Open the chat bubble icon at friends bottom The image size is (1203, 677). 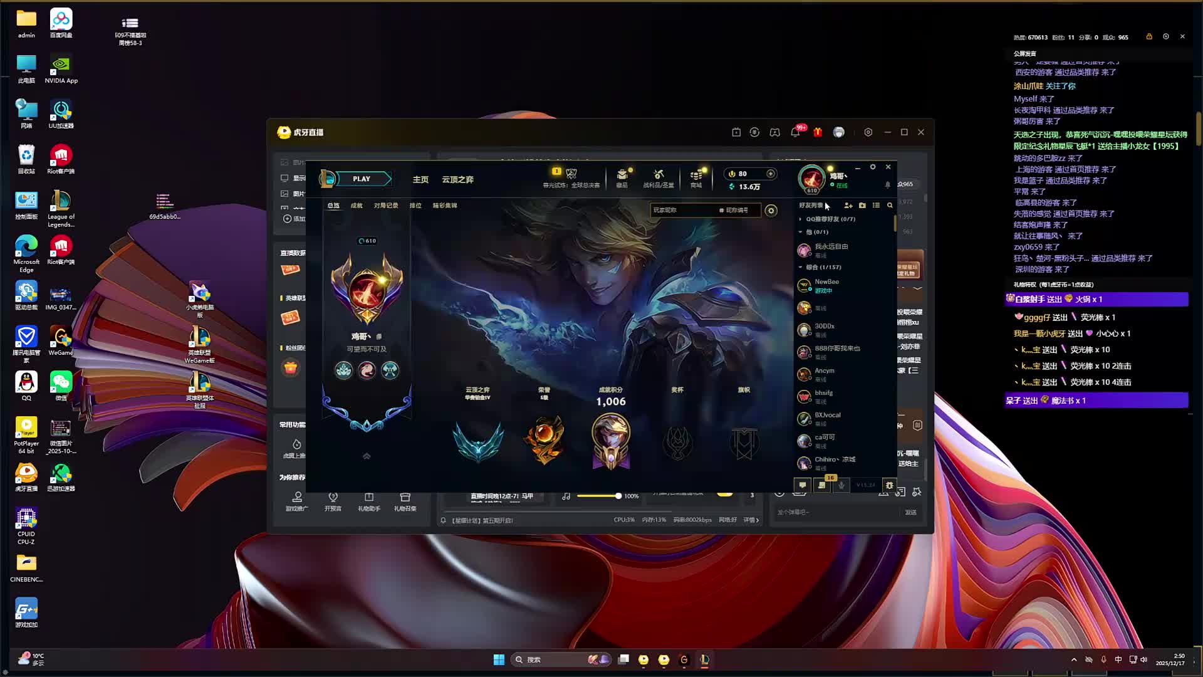coord(803,485)
